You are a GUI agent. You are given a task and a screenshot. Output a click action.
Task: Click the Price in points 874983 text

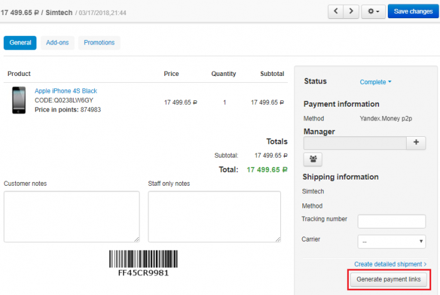coord(68,110)
